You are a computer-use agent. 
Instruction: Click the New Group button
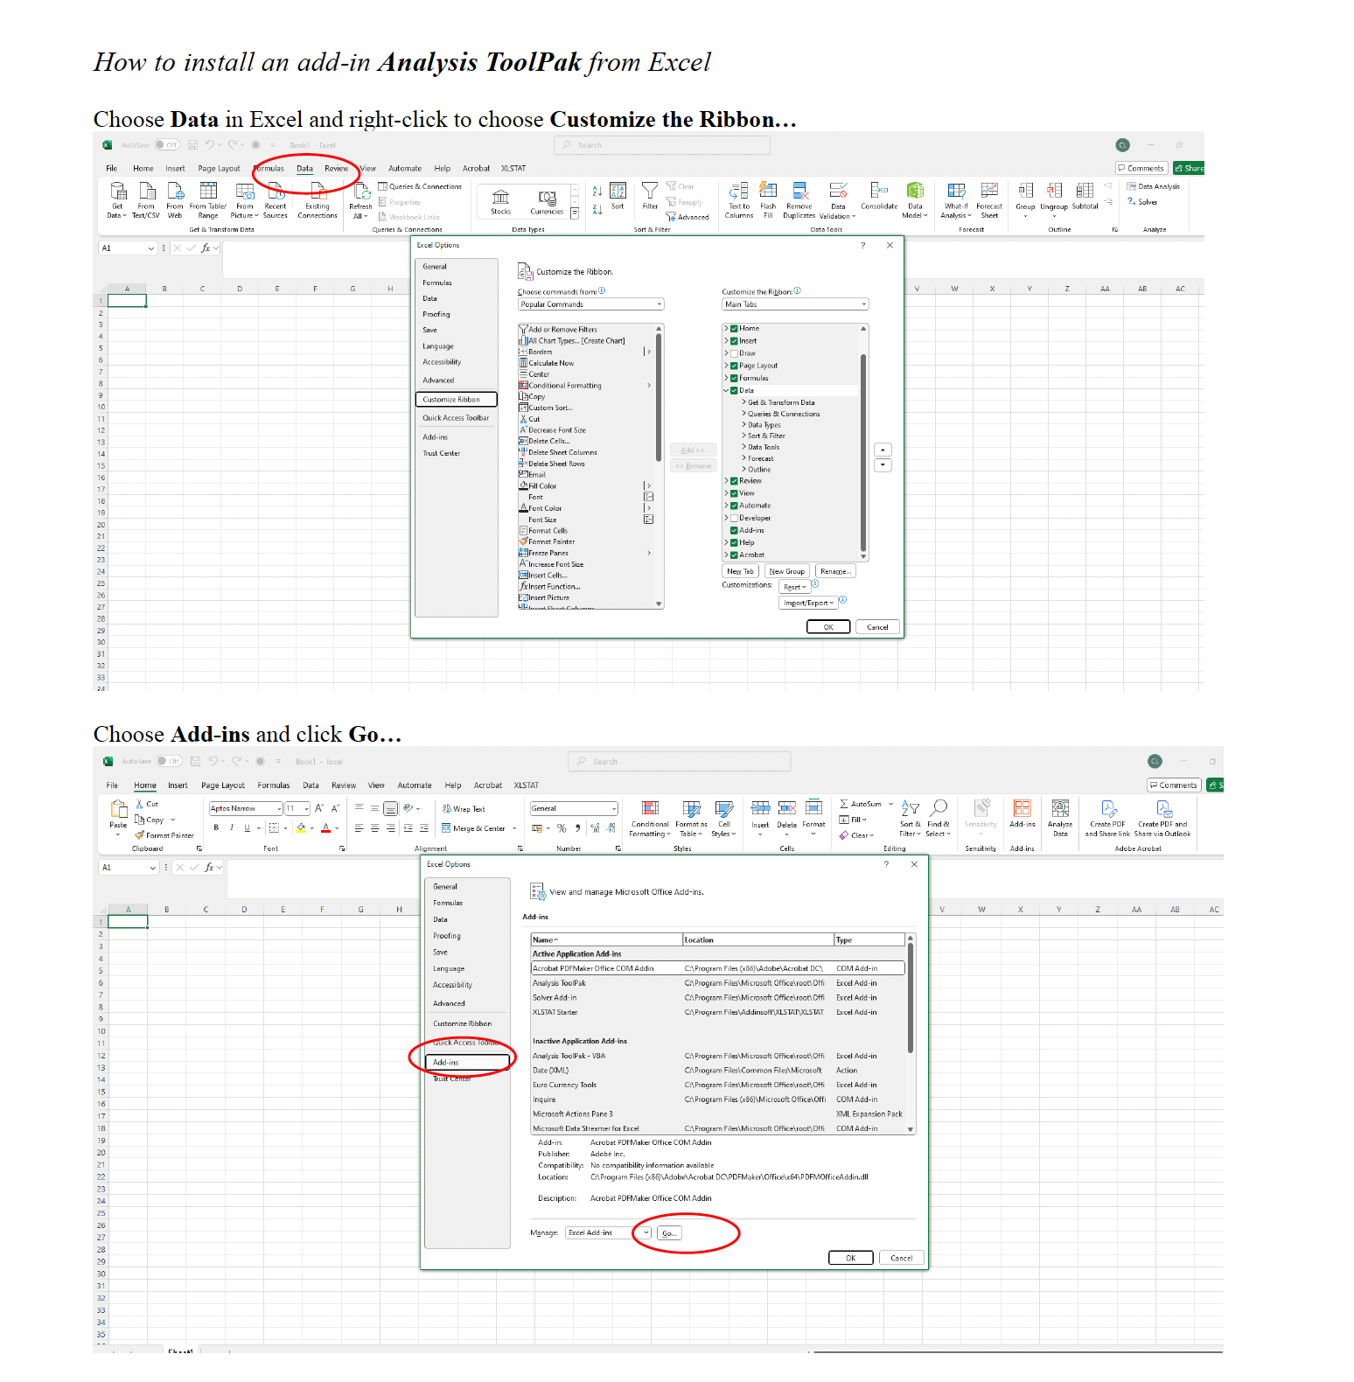[787, 571]
